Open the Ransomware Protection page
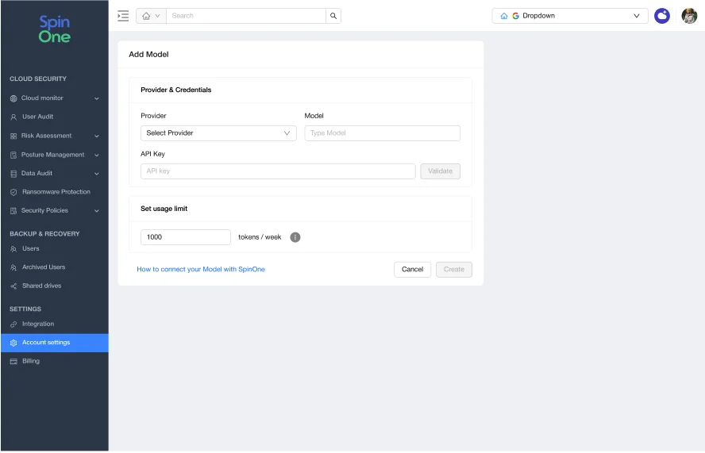The height and width of the screenshot is (453, 705). [x=55, y=192]
